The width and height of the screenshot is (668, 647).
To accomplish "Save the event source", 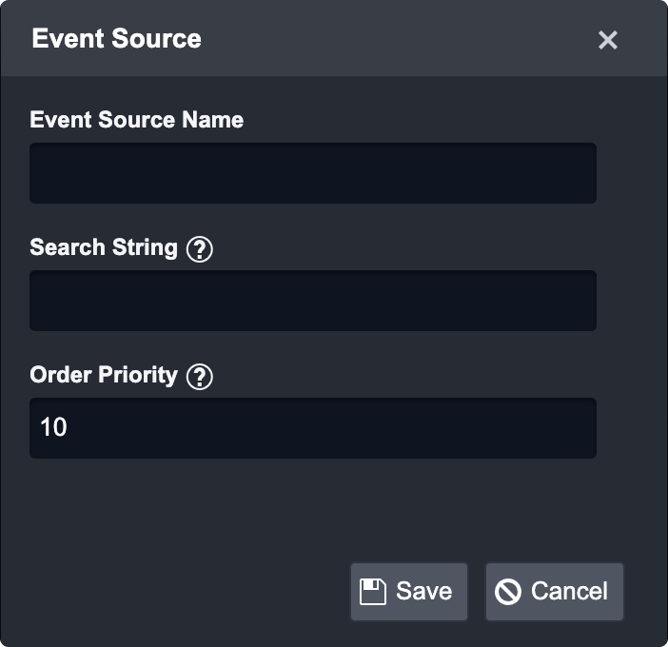I will [x=409, y=592].
